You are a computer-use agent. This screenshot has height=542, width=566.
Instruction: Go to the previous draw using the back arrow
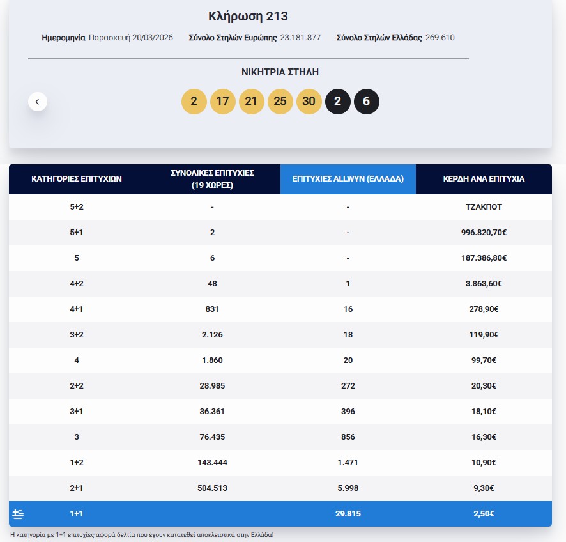37,102
